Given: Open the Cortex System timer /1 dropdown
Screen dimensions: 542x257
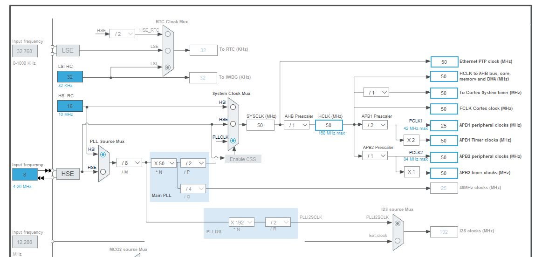Looking at the screenshot, I should tap(376, 92).
